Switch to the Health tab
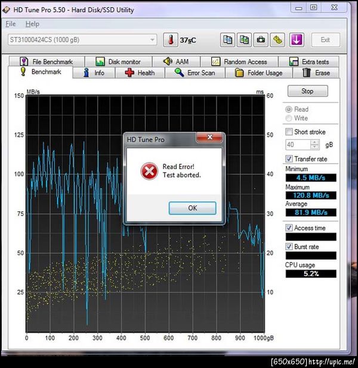 (x=140, y=73)
